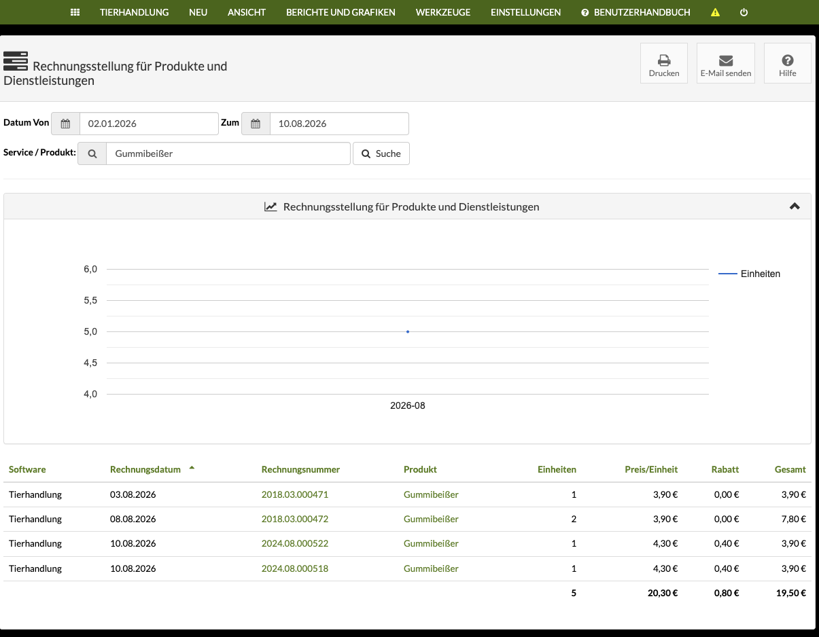This screenshot has height=637, width=819.
Task: Open the Werkzeuge menu
Action: [443, 12]
